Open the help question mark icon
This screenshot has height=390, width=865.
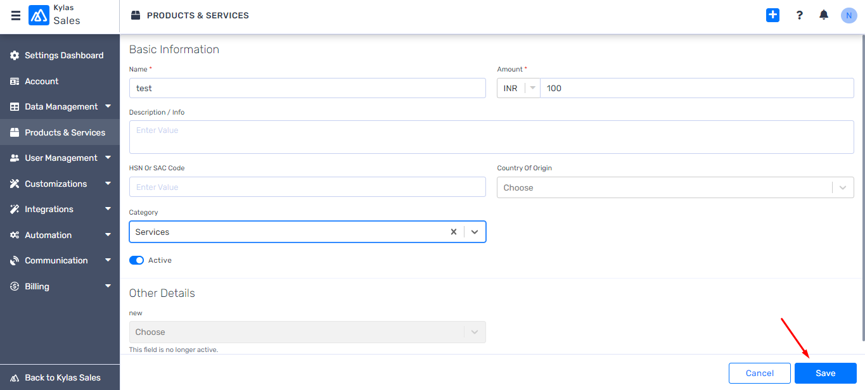[800, 15]
